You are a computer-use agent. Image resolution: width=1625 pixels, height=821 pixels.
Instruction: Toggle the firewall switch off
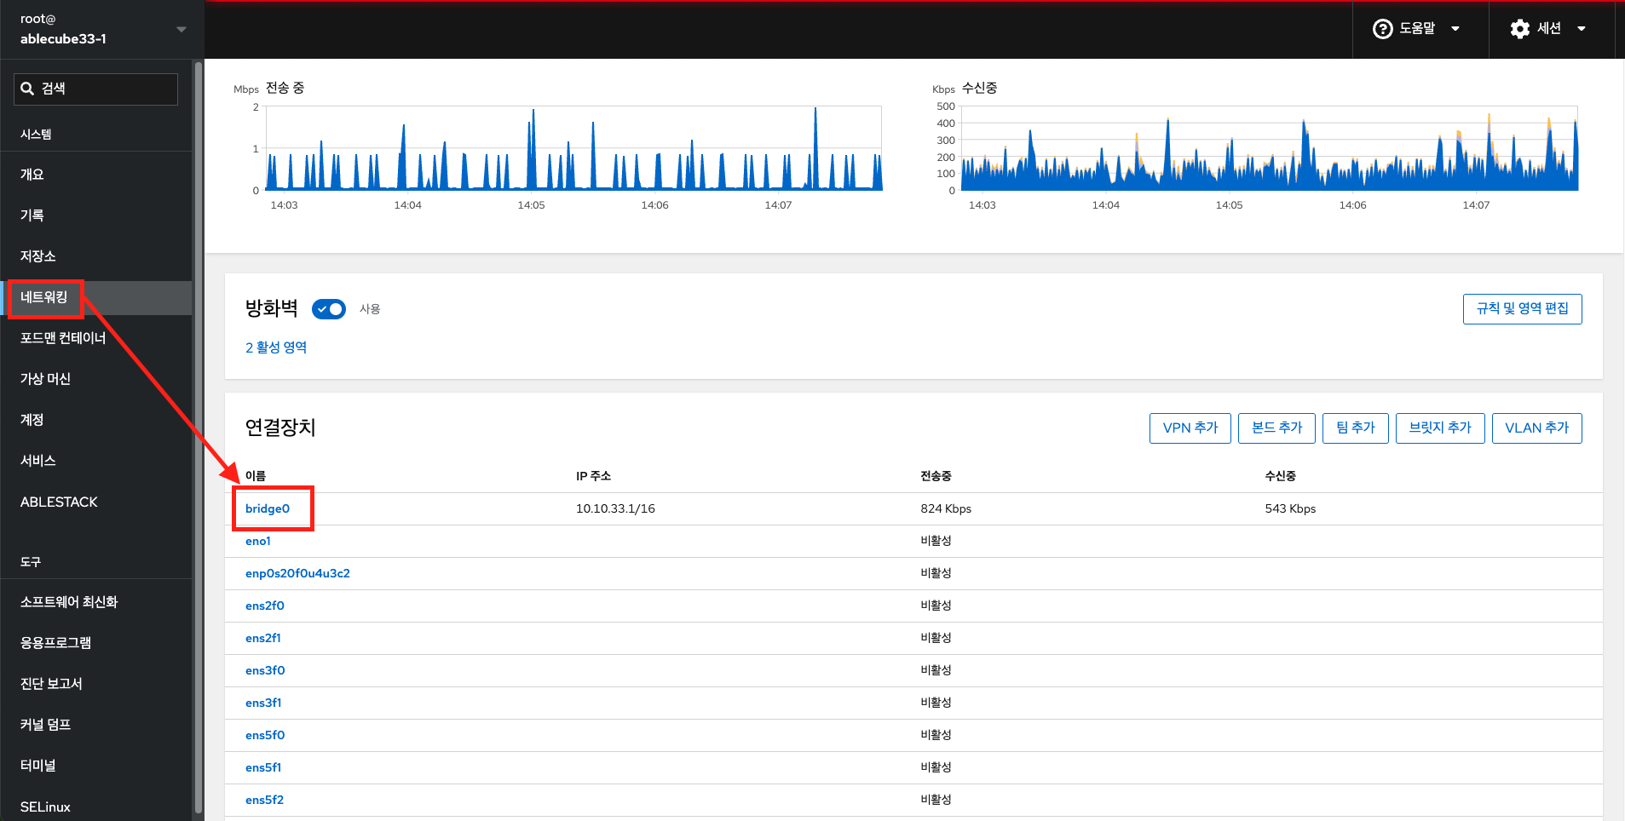click(328, 309)
